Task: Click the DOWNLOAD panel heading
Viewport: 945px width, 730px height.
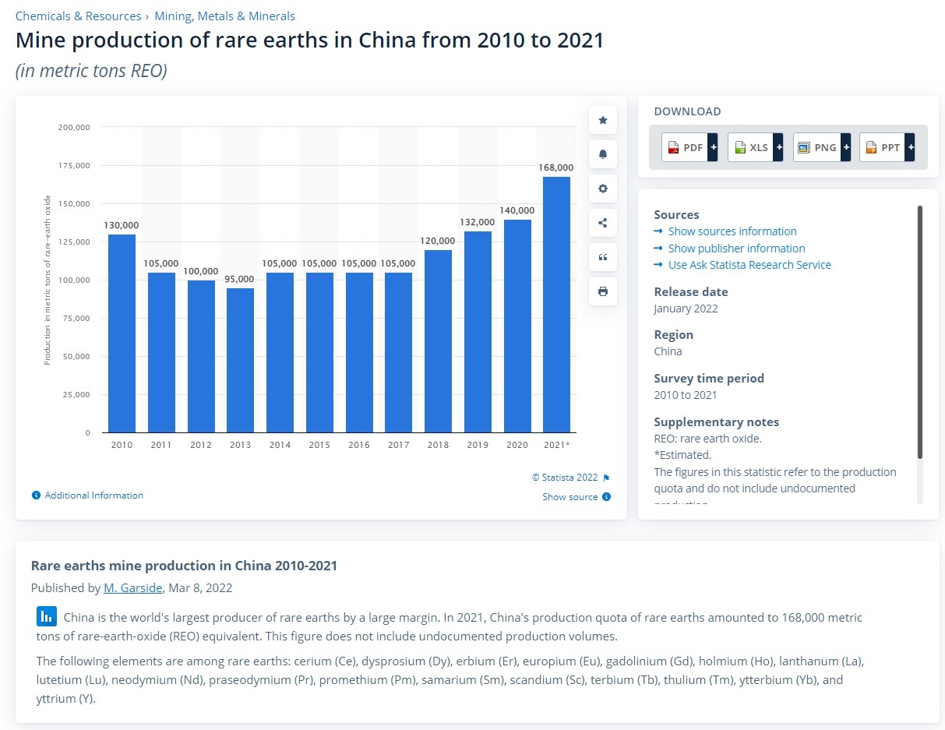Action: tap(687, 111)
